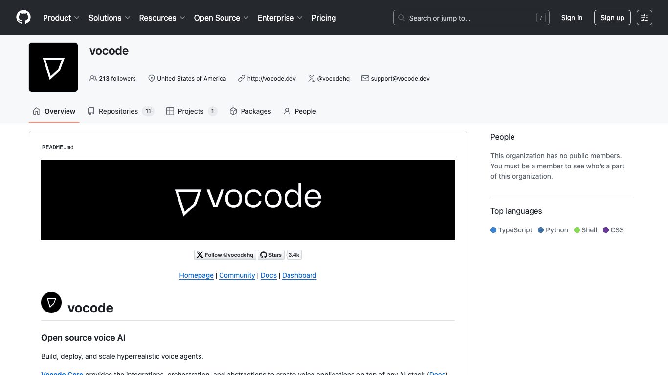
Task: Open the appearance settings icon button
Action: [x=645, y=18]
